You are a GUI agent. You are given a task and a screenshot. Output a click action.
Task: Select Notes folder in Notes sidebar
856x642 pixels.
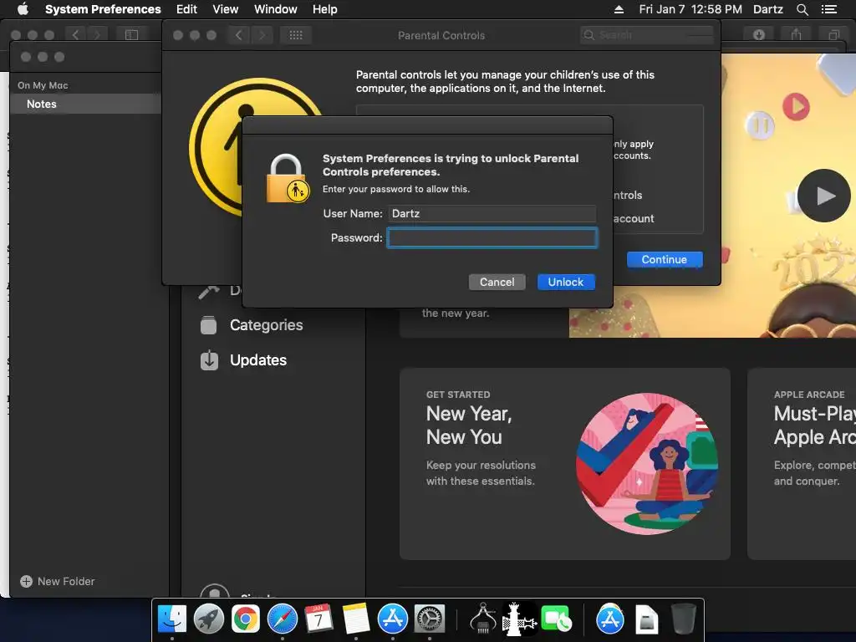click(x=85, y=104)
